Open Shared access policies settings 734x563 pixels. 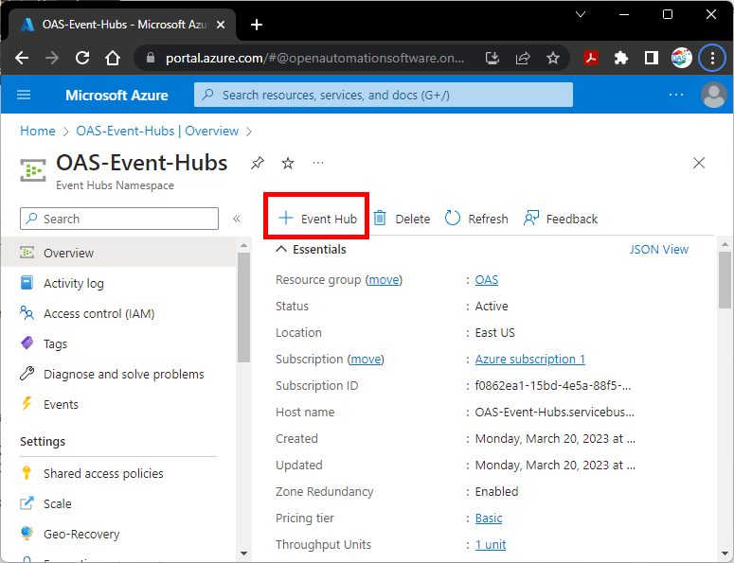click(x=103, y=473)
